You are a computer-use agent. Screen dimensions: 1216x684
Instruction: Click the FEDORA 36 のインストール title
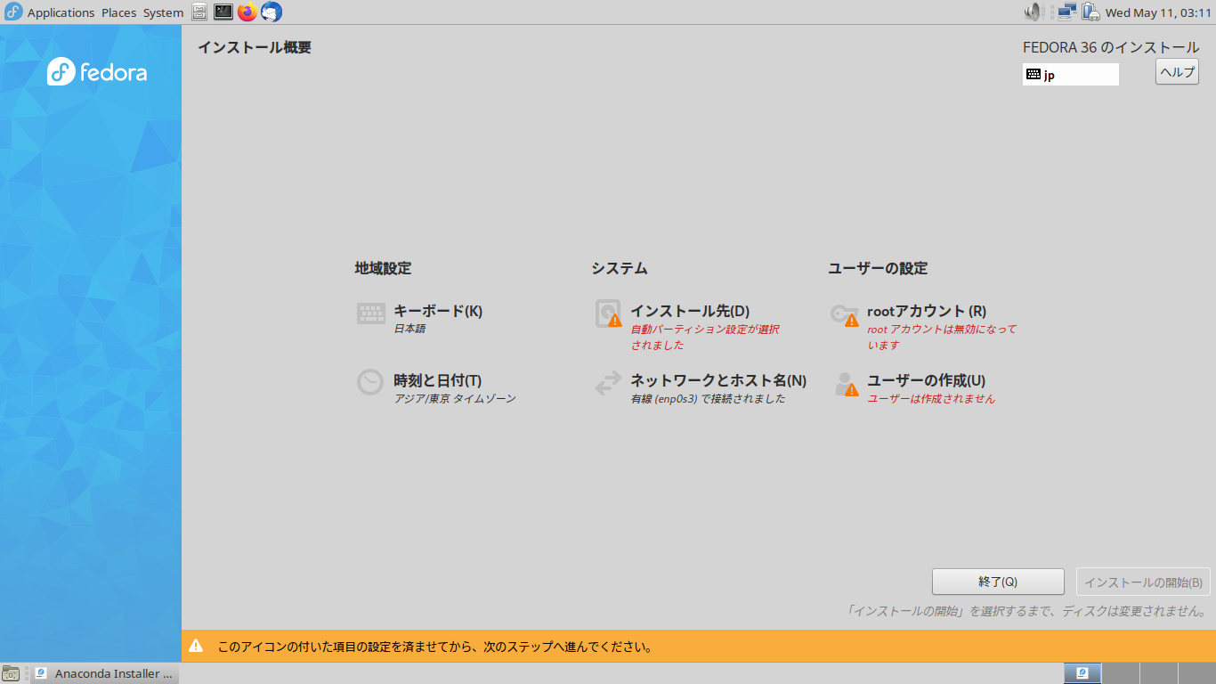click(1111, 47)
